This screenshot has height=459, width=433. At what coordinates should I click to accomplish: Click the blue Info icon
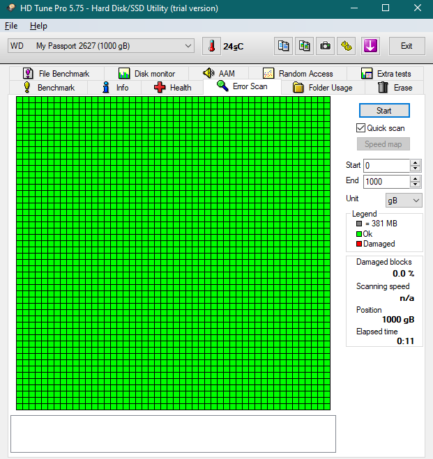(x=106, y=87)
